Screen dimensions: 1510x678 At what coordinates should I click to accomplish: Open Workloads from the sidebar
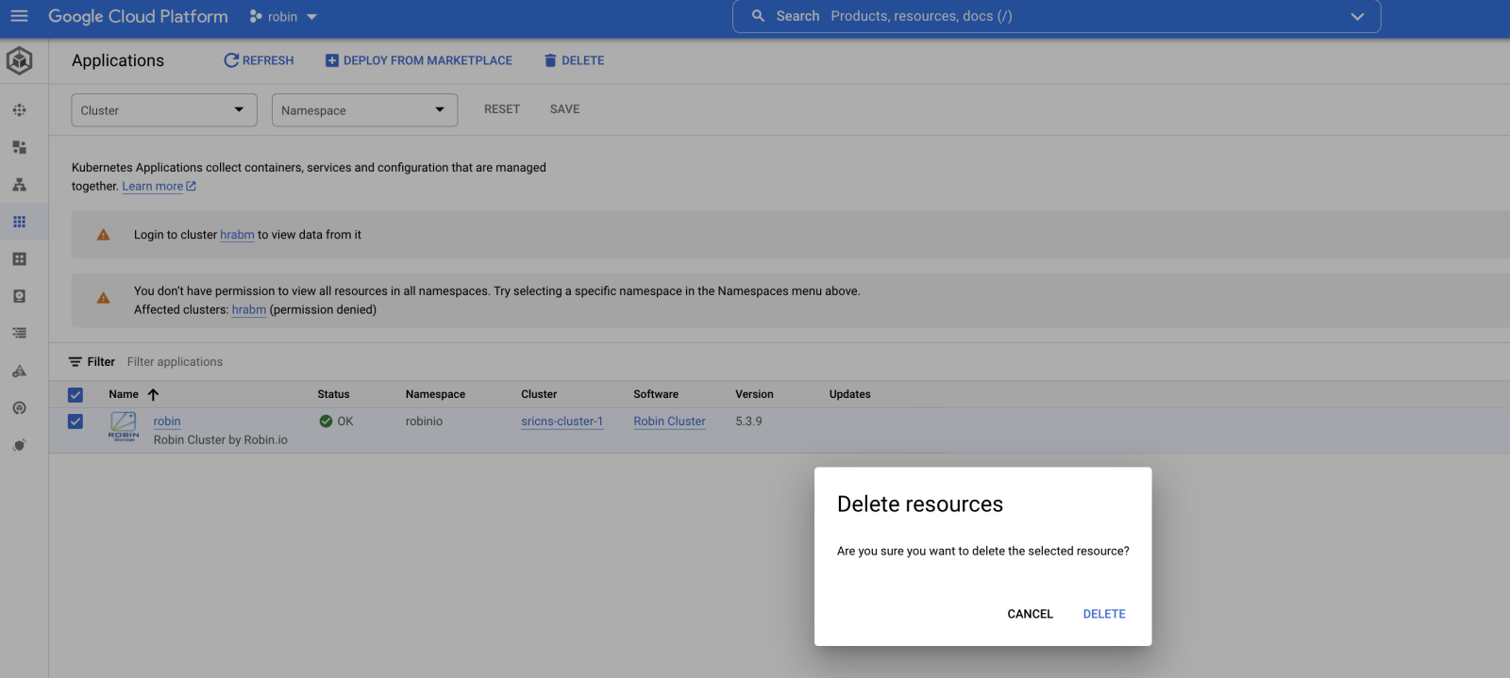click(20, 147)
